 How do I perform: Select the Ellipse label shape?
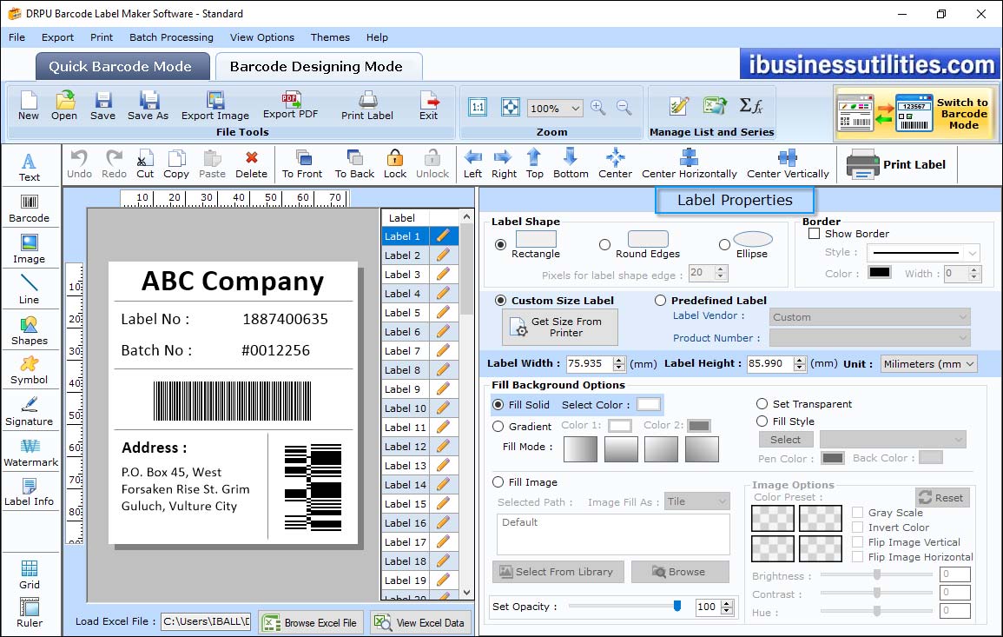tap(724, 244)
